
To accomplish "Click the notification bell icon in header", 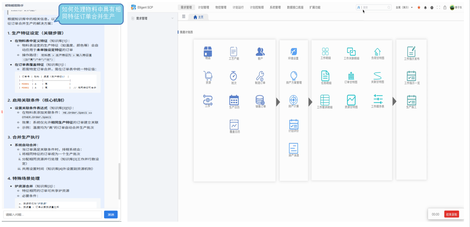I will (425, 7).
